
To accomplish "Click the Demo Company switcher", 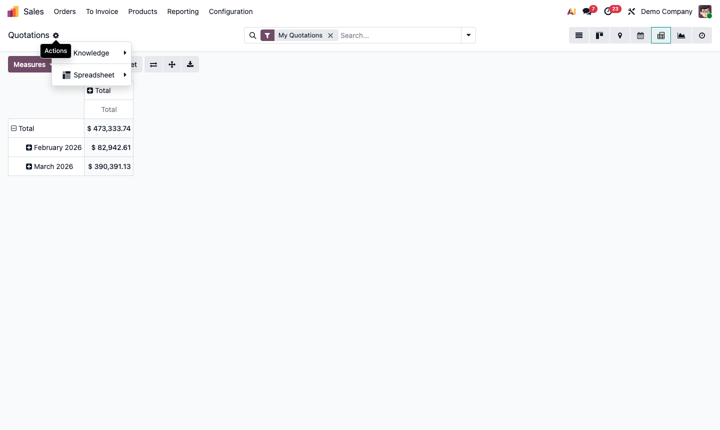I will tap(666, 11).
